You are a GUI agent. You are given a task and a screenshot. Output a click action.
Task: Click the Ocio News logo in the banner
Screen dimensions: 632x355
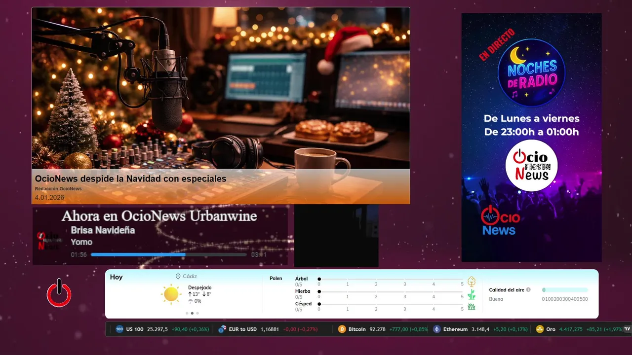coord(500,220)
